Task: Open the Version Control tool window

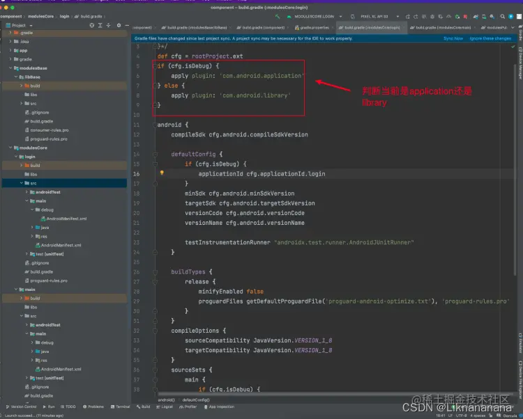Action: point(21,406)
